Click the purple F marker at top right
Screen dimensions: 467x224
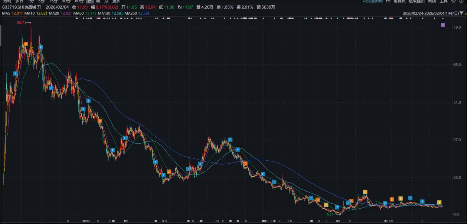pyautogui.click(x=443, y=25)
